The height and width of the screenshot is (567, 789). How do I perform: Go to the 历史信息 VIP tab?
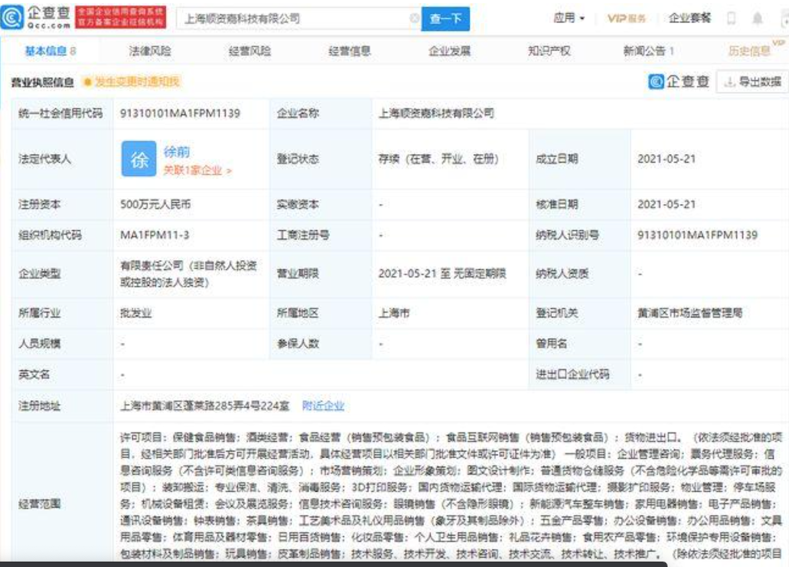point(749,51)
